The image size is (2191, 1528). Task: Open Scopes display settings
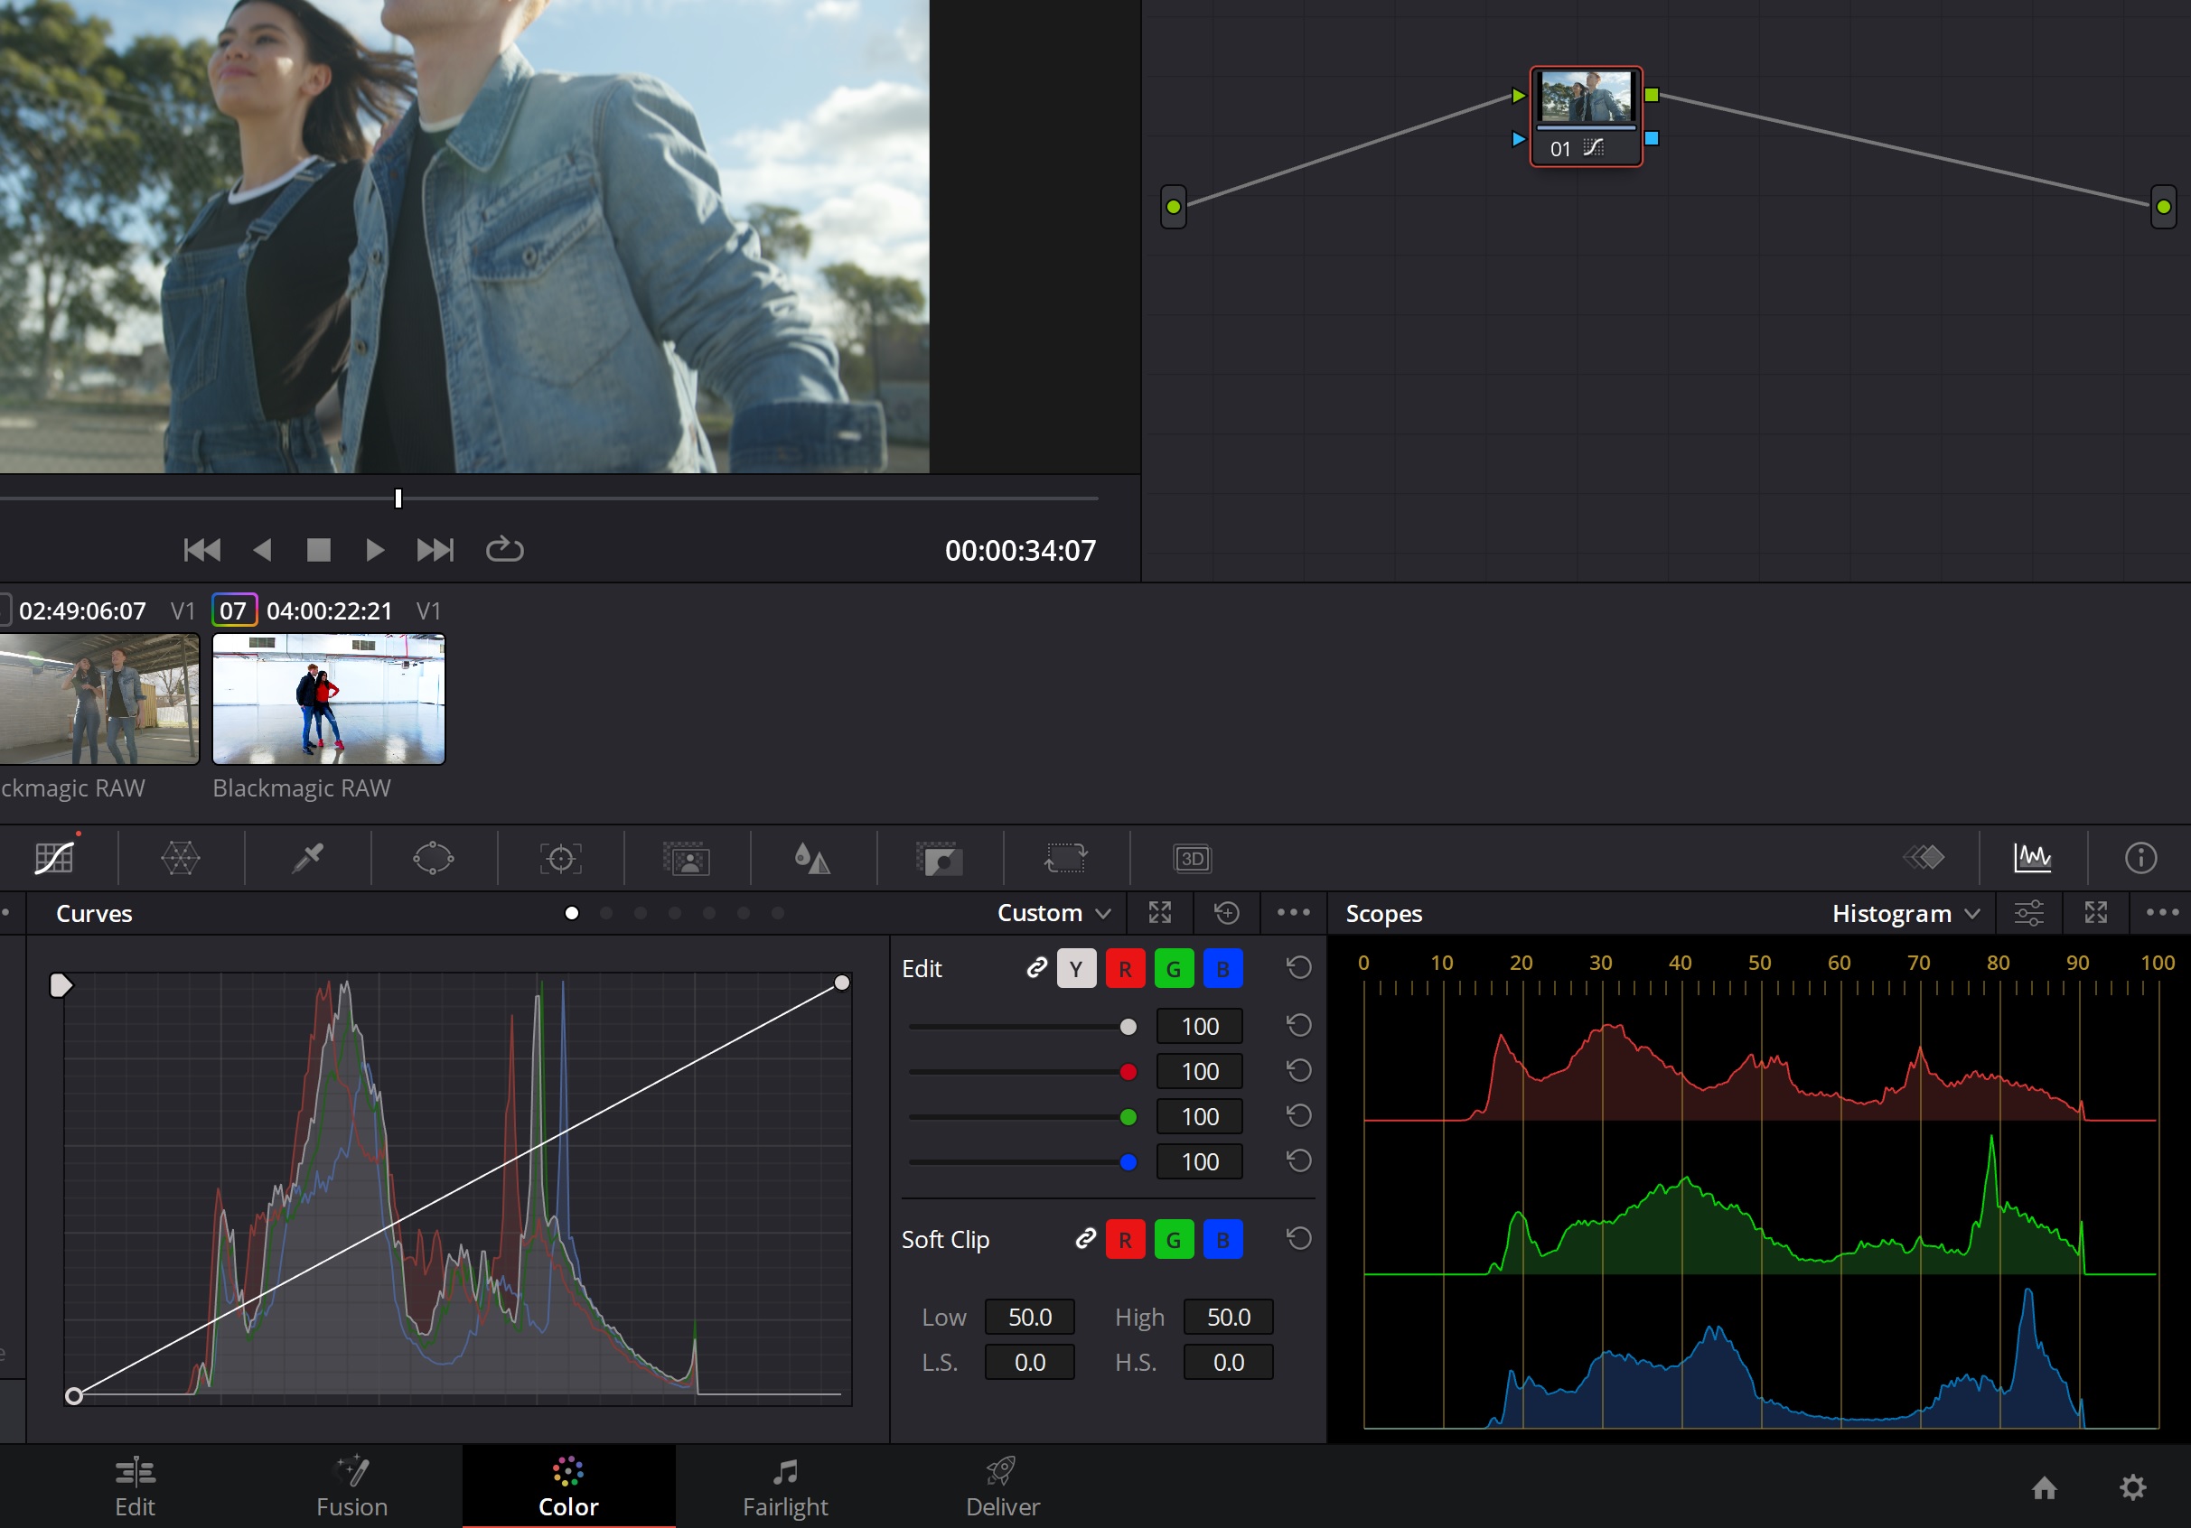(2028, 913)
